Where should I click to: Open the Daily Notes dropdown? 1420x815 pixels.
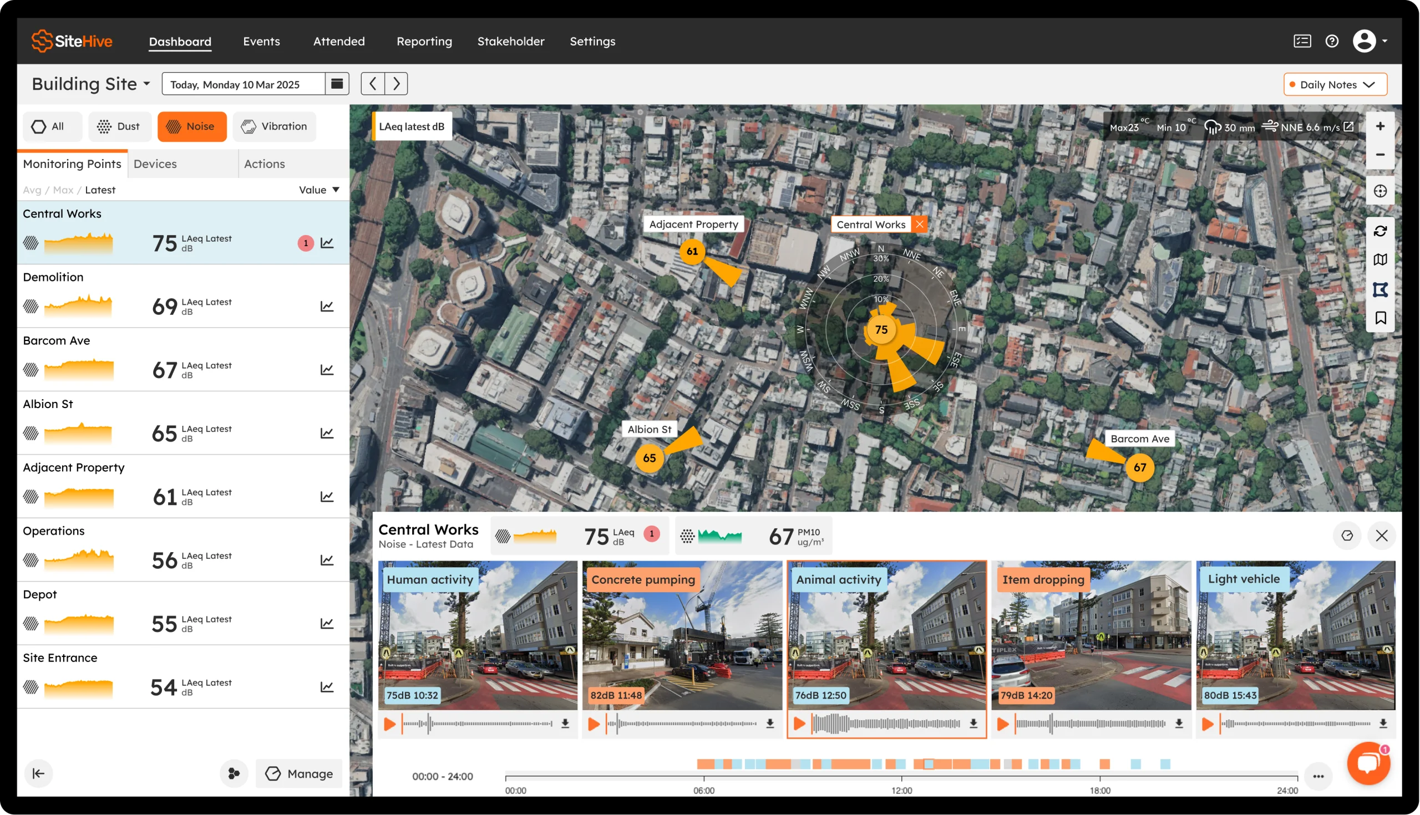[1335, 84]
